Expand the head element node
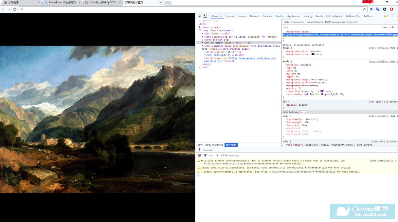 coord(200,27)
